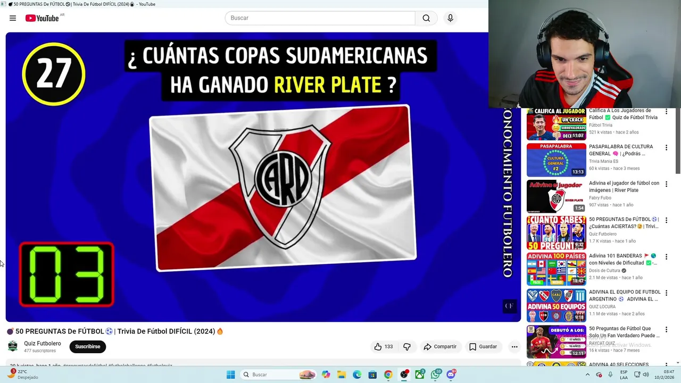Open Copilot from the taskbar
The height and width of the screenshot is (383, 681).
click(x=326, y=375)
